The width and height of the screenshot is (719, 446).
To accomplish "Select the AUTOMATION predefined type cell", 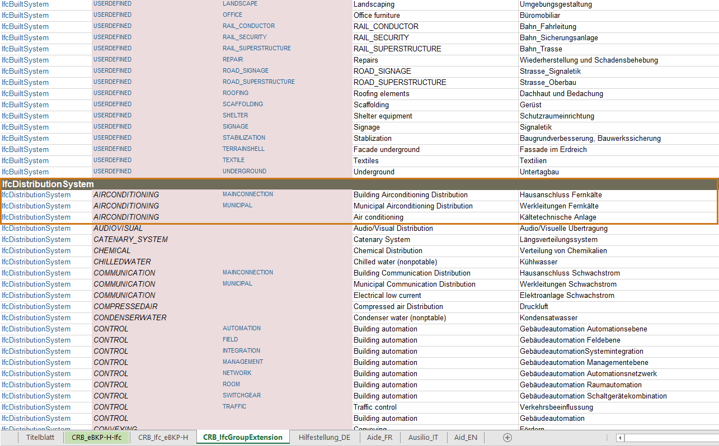I will [x=286, y=329].
